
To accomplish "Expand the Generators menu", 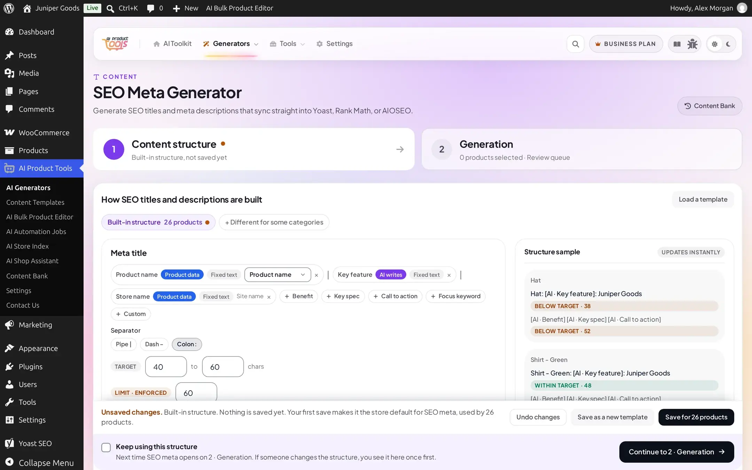I will (231, 44).
